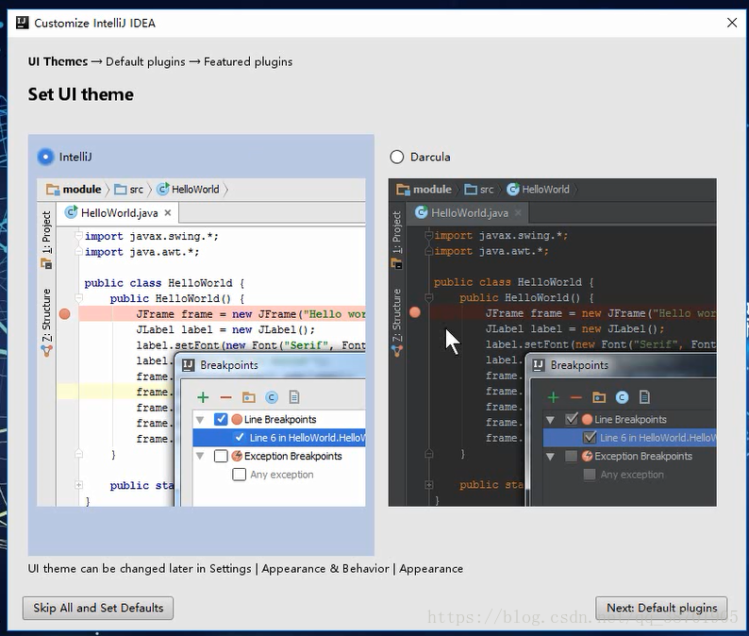Click group-by-class icon in Darcula Breakpoints toolbar
Screen dimensions: 749x636
click(622, 397)
